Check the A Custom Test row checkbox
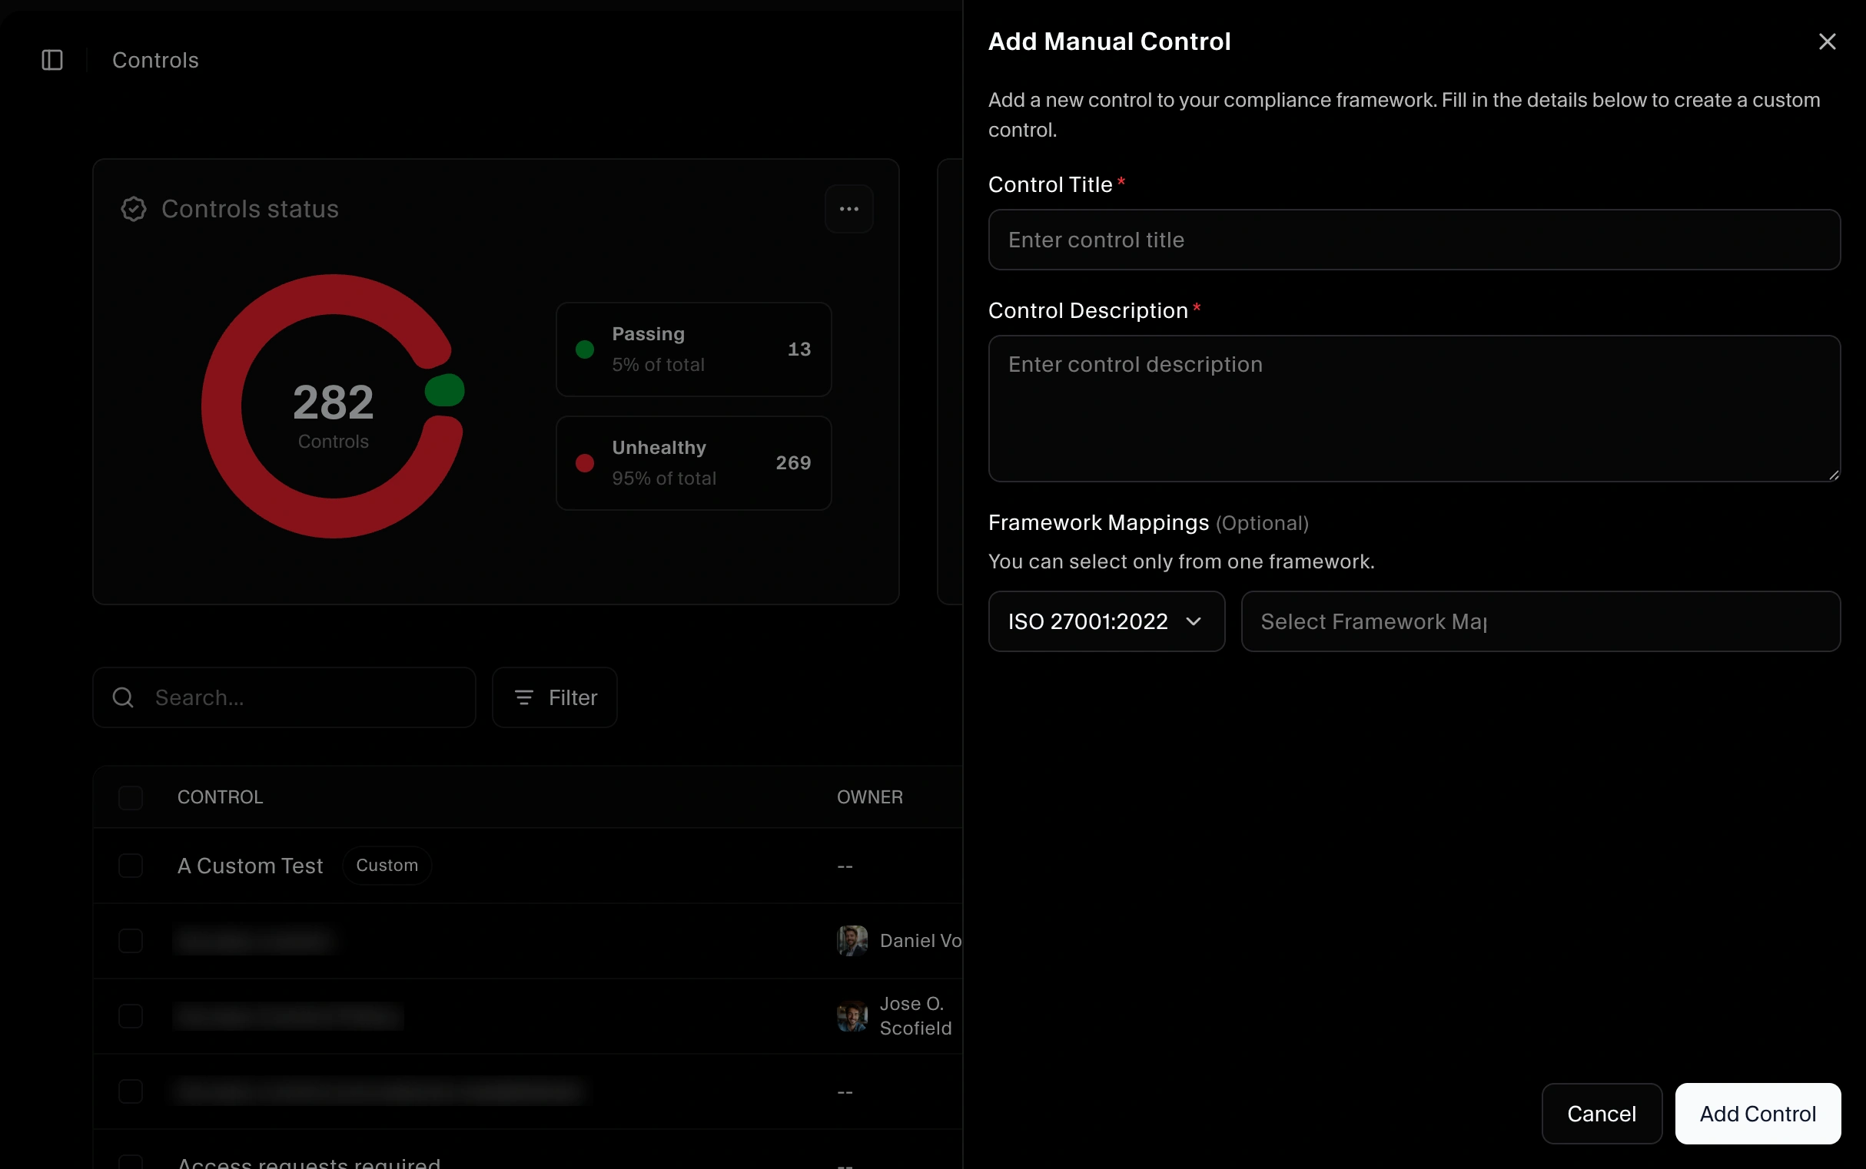 131,865
